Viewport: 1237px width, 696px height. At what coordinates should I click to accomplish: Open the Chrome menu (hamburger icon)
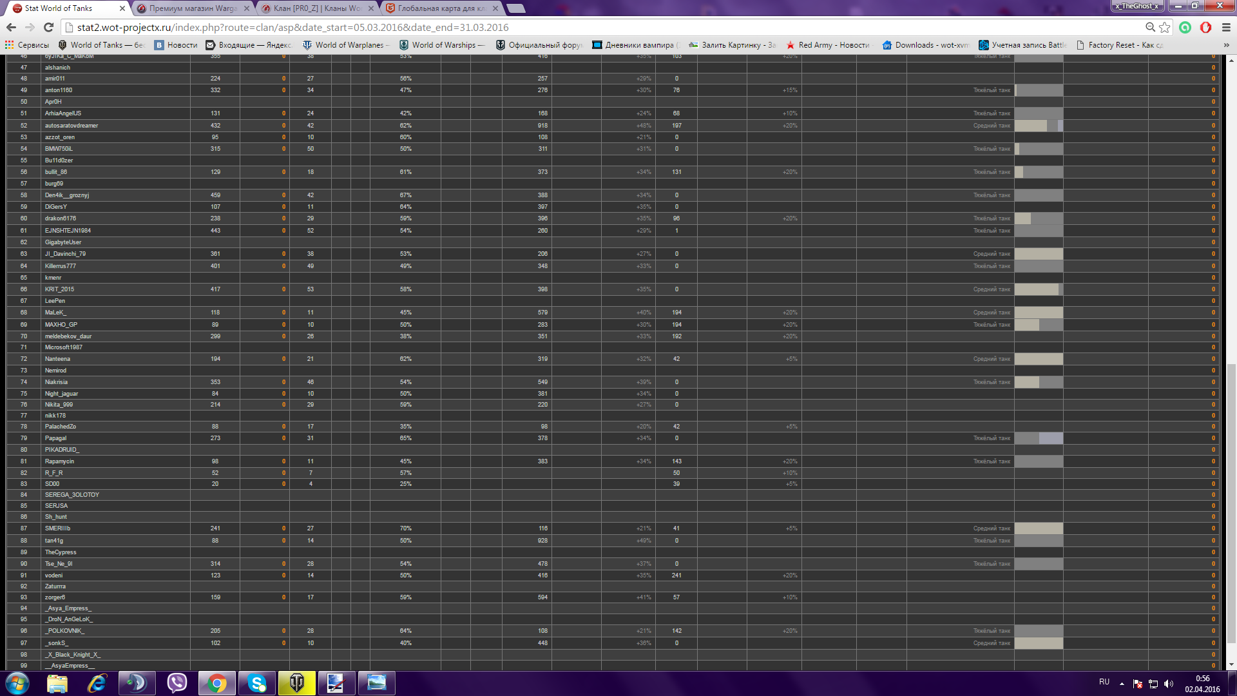click(1226, 27)
